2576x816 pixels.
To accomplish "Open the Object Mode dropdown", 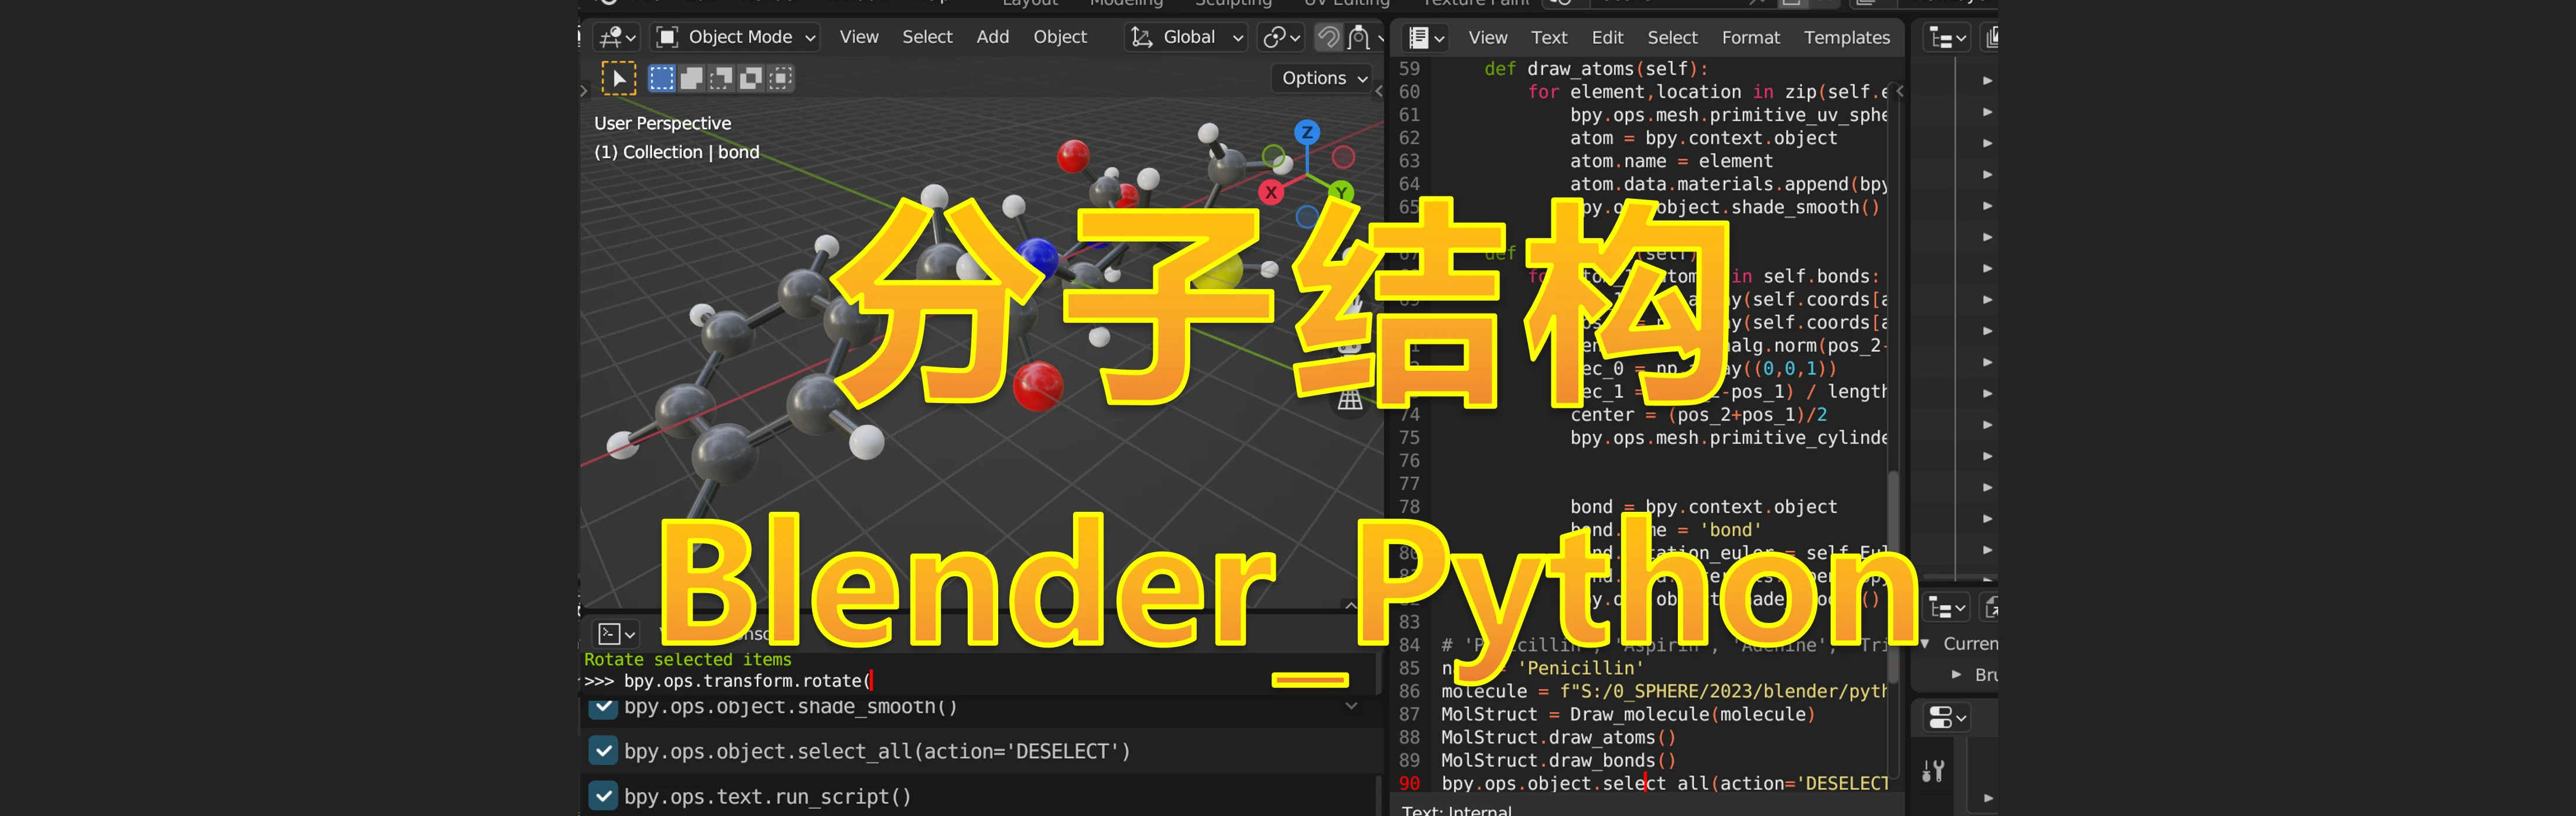I will pyautogui.click(x=735, y=37).
